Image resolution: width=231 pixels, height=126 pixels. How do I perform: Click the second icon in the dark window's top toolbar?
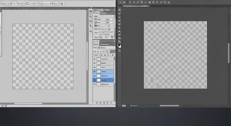(x=124, y=2)
